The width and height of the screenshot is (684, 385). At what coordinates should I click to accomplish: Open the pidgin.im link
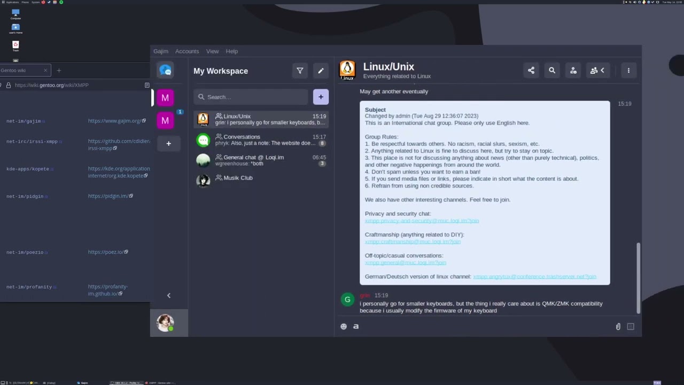click(x=111, y=196)
